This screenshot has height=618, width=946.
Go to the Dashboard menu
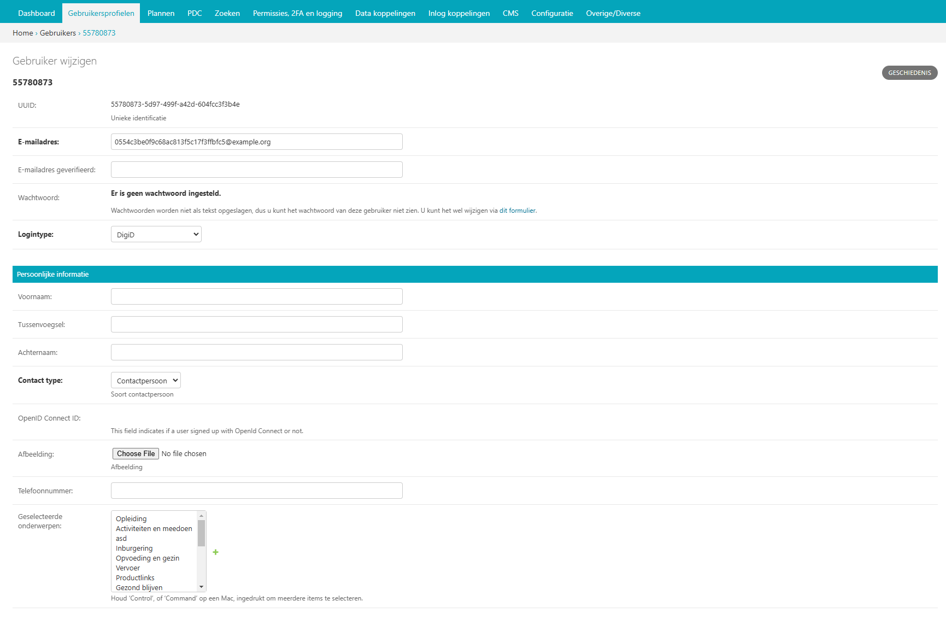37,13
